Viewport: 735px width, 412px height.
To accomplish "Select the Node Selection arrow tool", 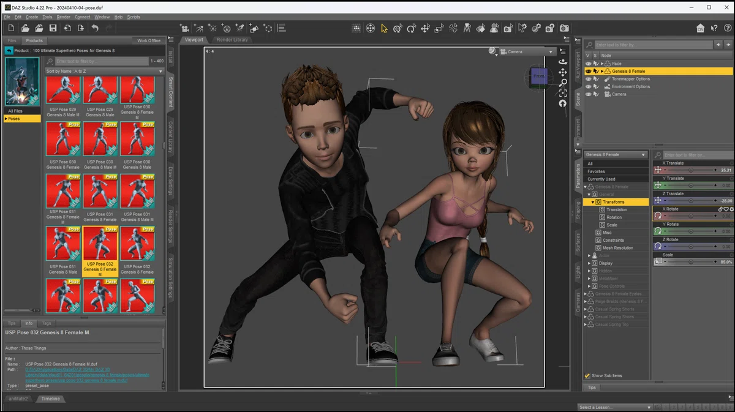I will click(x=384, y=28).
